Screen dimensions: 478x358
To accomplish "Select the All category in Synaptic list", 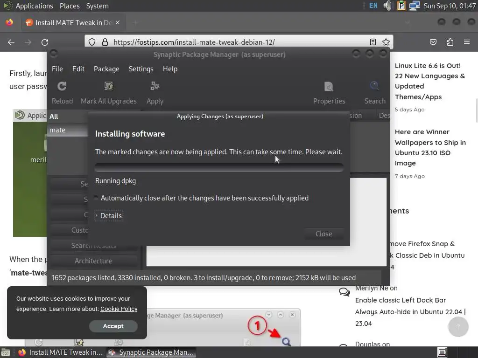I will pyautogui.click(x=68, y=116).
